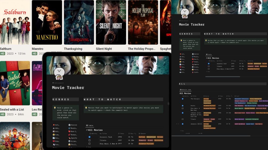Open the Adventure genre on the tablet

pos(56,128)
